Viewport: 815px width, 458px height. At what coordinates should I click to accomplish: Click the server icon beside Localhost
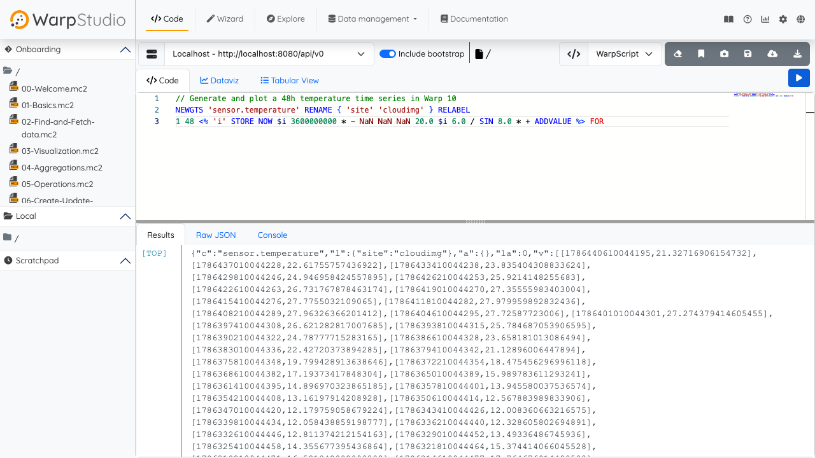click(152, 54)
